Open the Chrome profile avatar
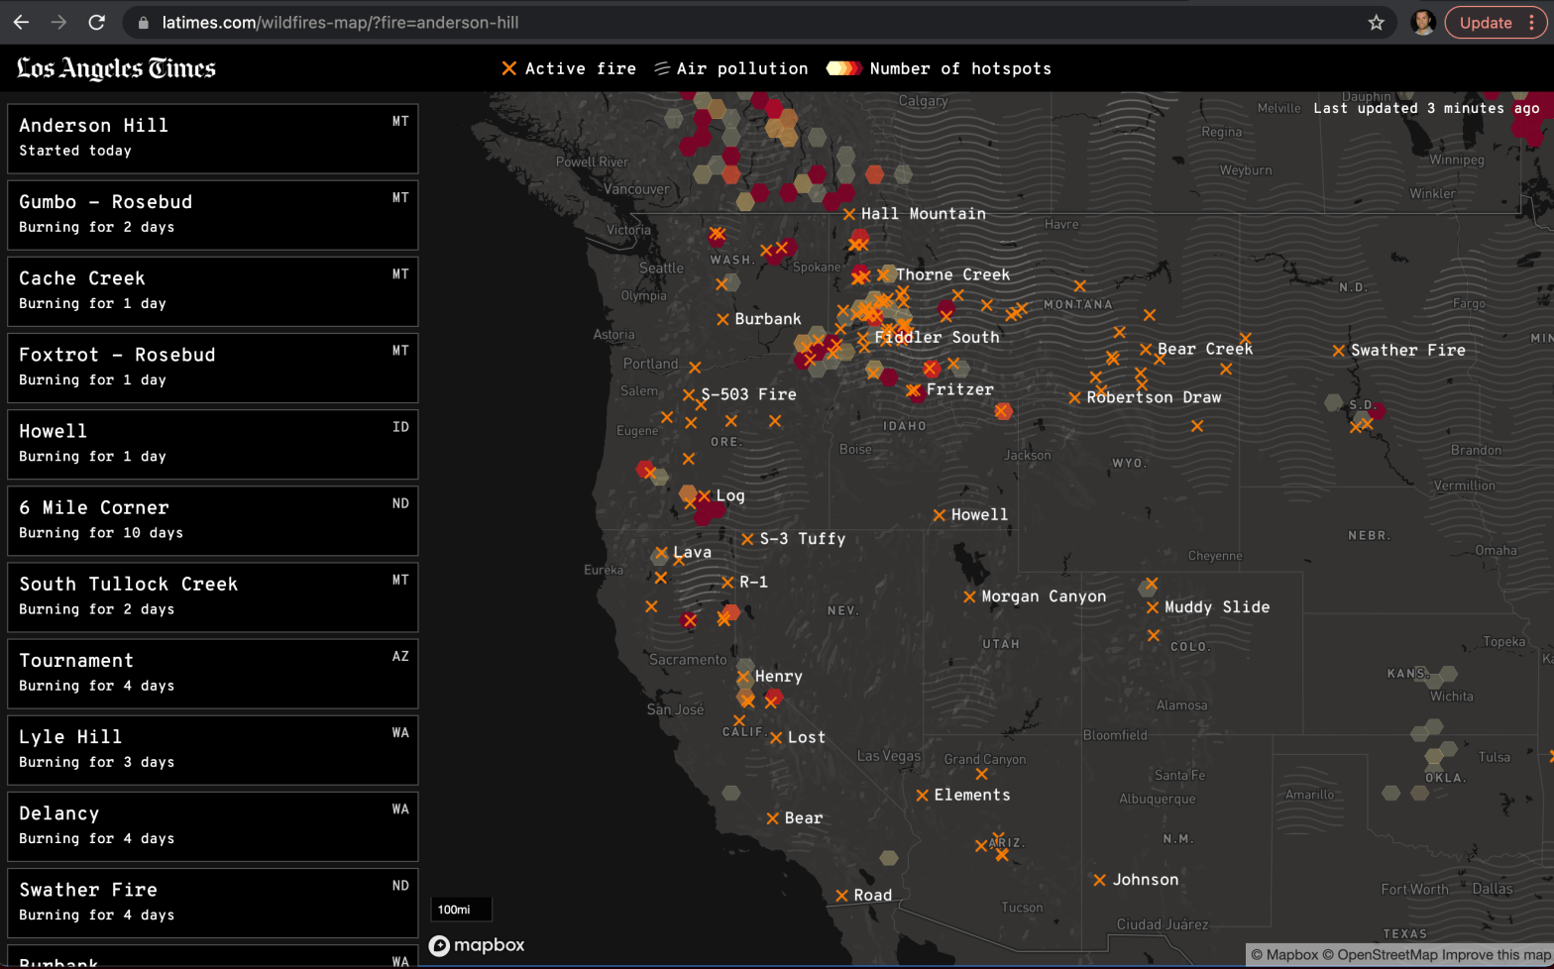This screenshot has width=1554, height=969. pos(1422,23)
